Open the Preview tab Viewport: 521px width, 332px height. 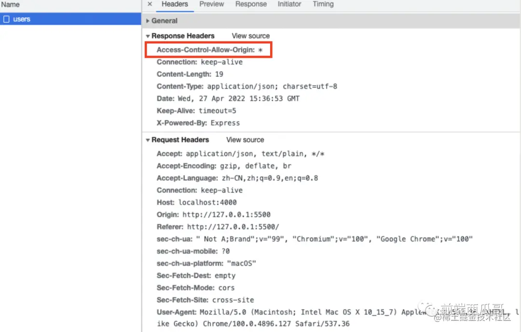click(212, 4)
